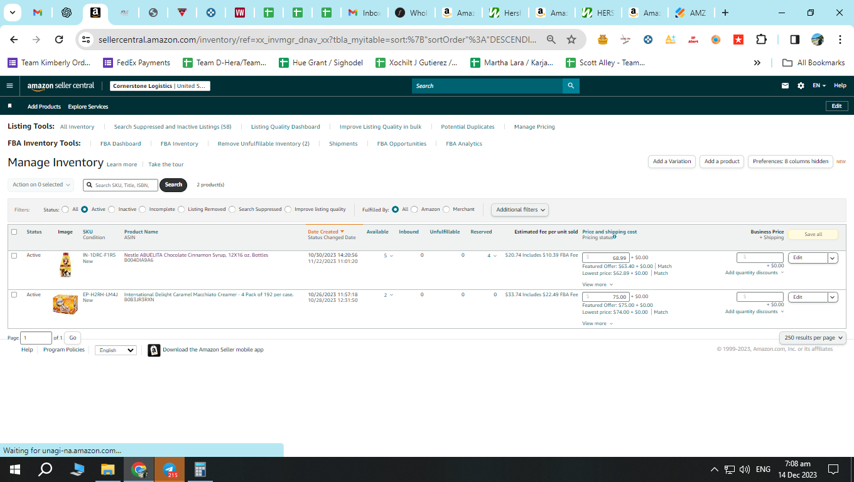Select the Incomplete status filter
This screenshot has width=854, height=482.
coord(143,210)
